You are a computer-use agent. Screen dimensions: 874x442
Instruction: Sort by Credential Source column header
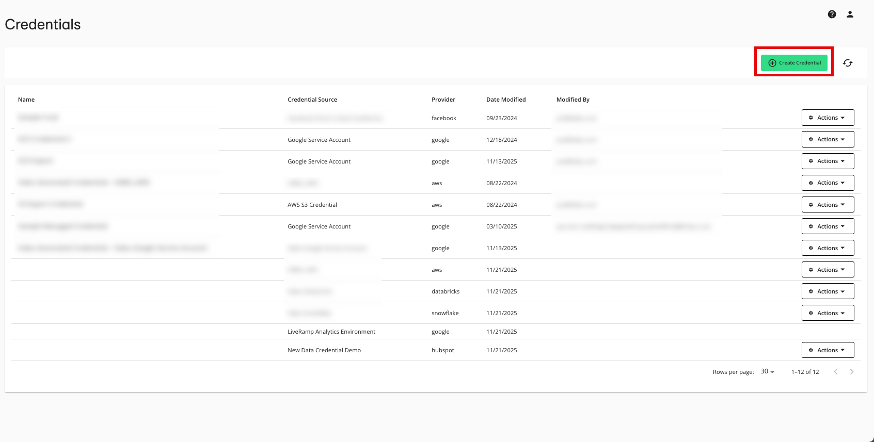tap(312, 100)
